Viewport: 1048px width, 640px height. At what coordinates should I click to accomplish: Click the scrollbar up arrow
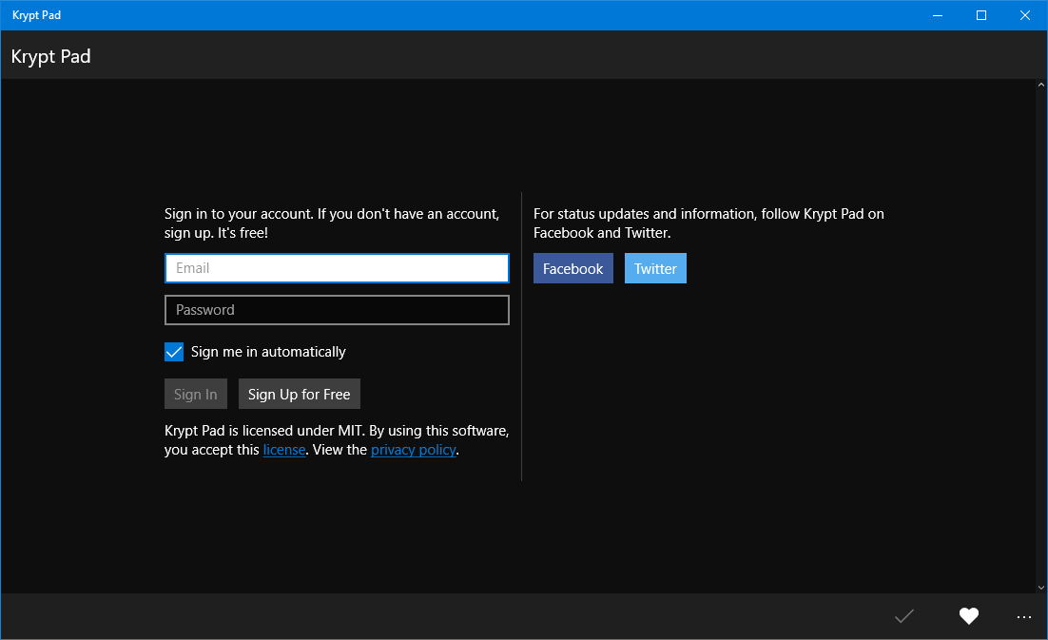[x=1041, y=85]
